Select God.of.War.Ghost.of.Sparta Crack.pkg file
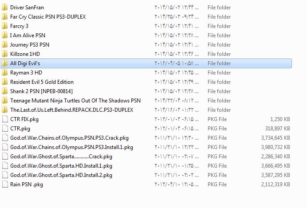Screen dimensions: 307x208 (x=61, y=157)
